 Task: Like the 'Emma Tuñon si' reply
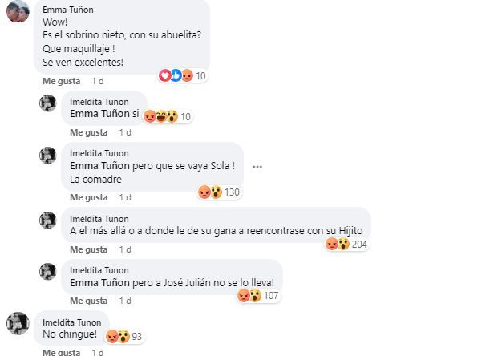pos(88,132)
